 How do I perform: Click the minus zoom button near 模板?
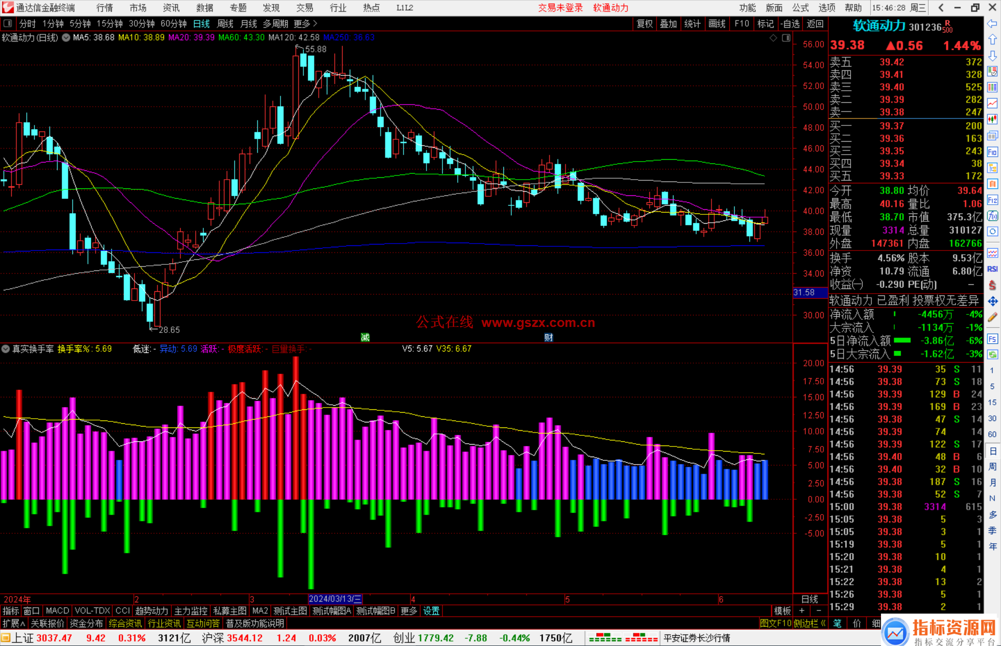(818, 611)
